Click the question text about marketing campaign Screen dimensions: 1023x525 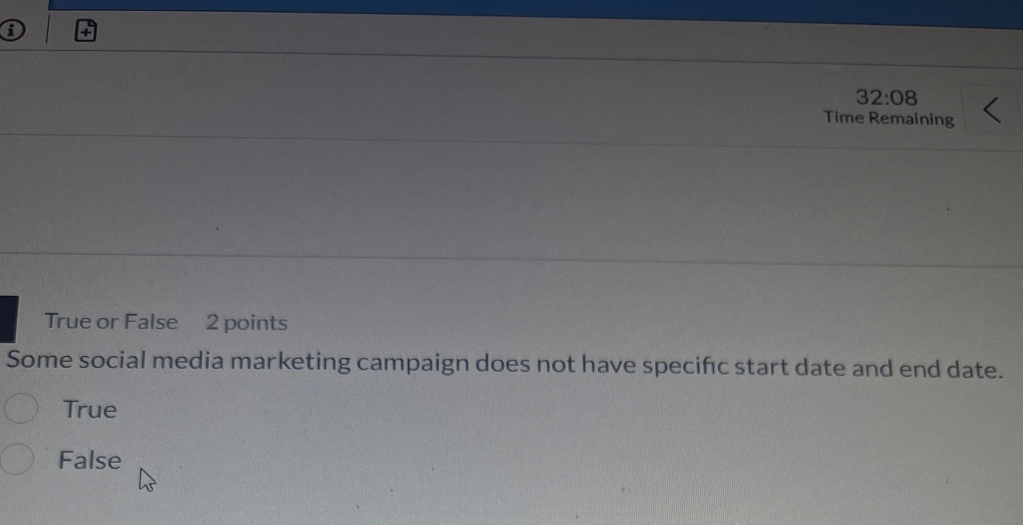[505, 365]
